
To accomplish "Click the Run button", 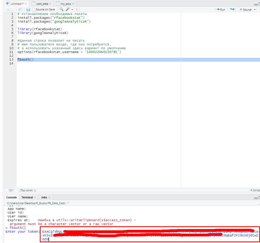I will pyautogui.click(x=220, y=9).
